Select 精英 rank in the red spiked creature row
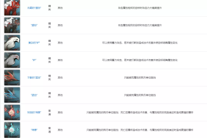Image resolution: width=207 pixels, height=138 pixels. [x=49, y=78]
